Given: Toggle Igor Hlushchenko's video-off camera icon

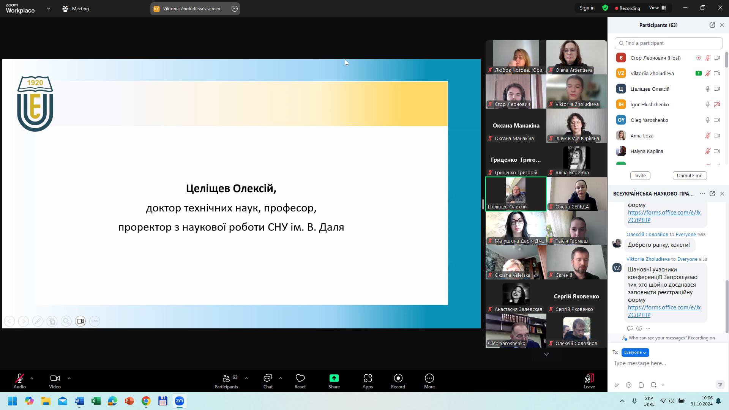Looking at the screenshot, I should tap(717, 104).
